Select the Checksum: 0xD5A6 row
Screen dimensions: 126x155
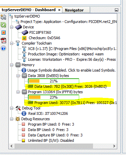point(44,38)
